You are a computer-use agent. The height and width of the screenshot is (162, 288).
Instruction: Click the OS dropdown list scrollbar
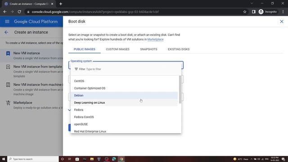pyautogui.click(x=180, y=90)
